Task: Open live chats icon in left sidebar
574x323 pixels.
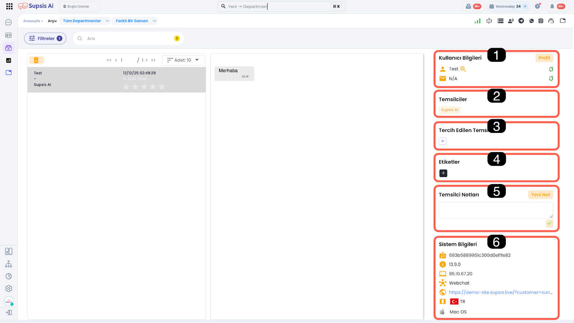Action: point(9,23)
